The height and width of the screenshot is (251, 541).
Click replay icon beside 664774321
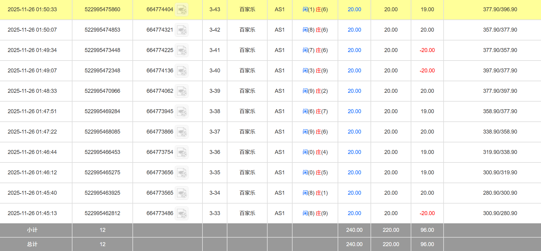click(x=182, y=30)
